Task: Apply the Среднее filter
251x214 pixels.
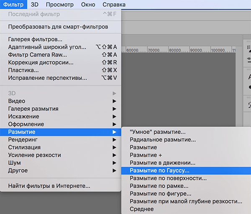Action: pos(186,209)
